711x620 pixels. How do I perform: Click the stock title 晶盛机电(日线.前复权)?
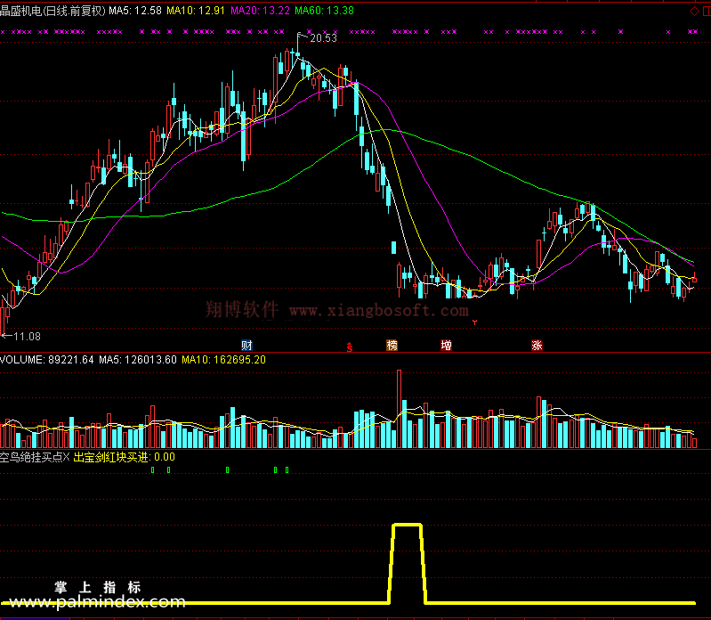(53, 11)
